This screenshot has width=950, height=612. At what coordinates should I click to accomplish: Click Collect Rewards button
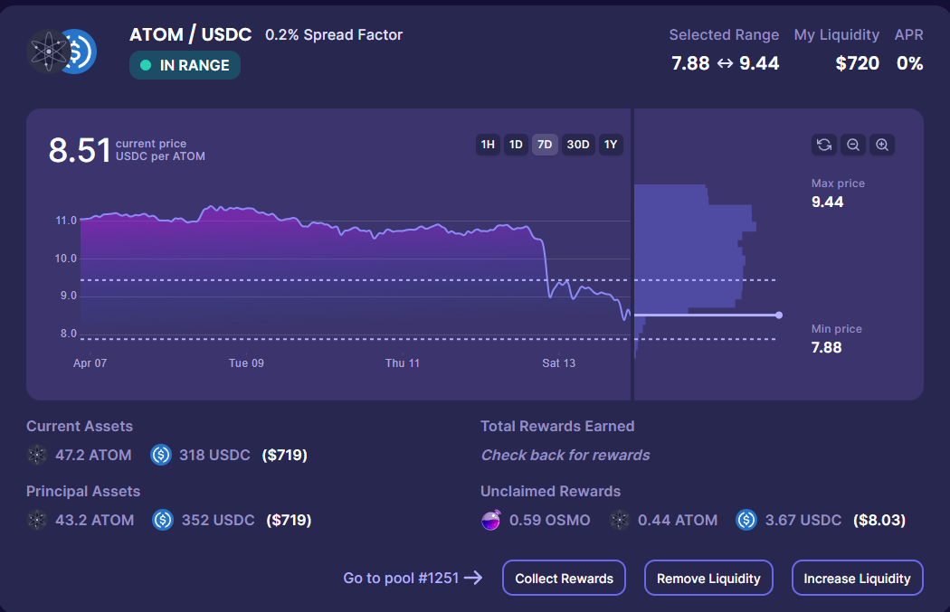564,579
